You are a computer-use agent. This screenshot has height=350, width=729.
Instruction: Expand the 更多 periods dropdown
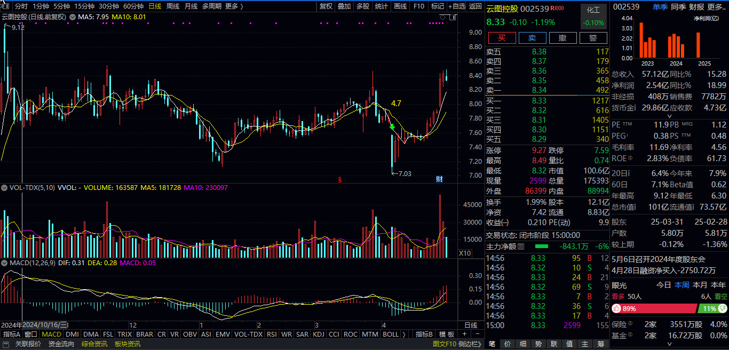pyautogui.click(x=234, y=6)
